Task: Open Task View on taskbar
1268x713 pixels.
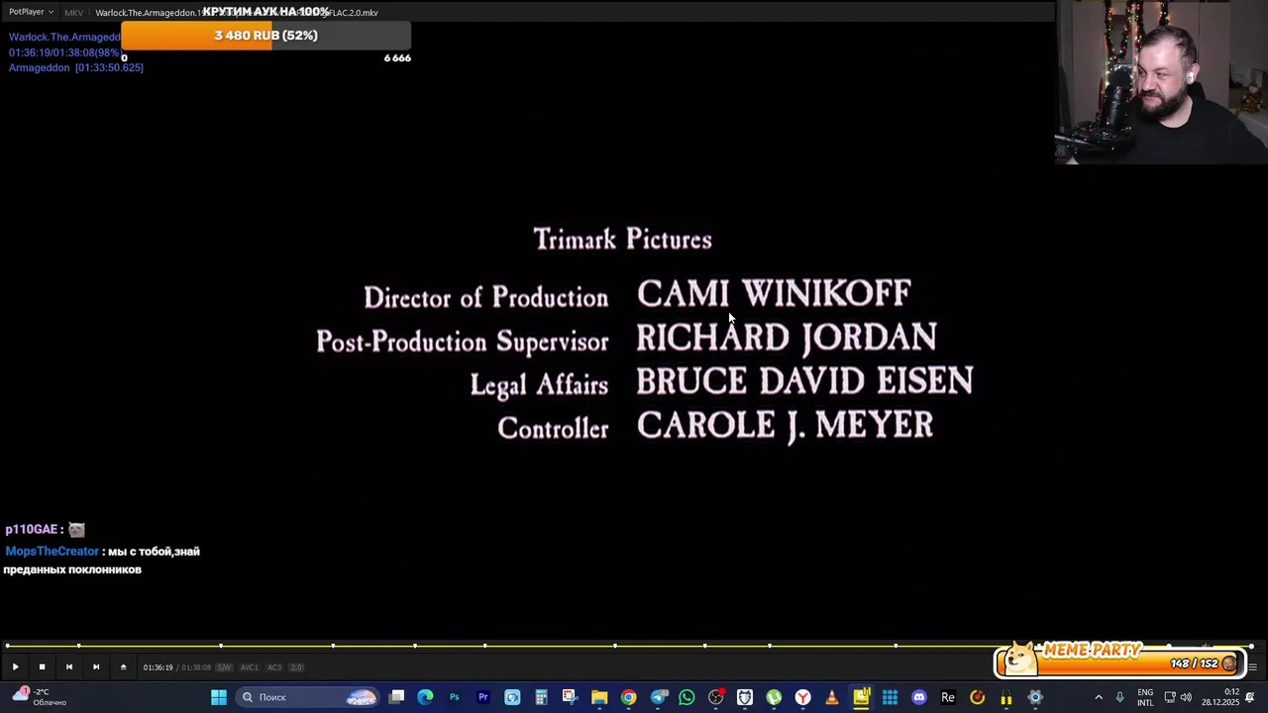Action: coord(396,697)
